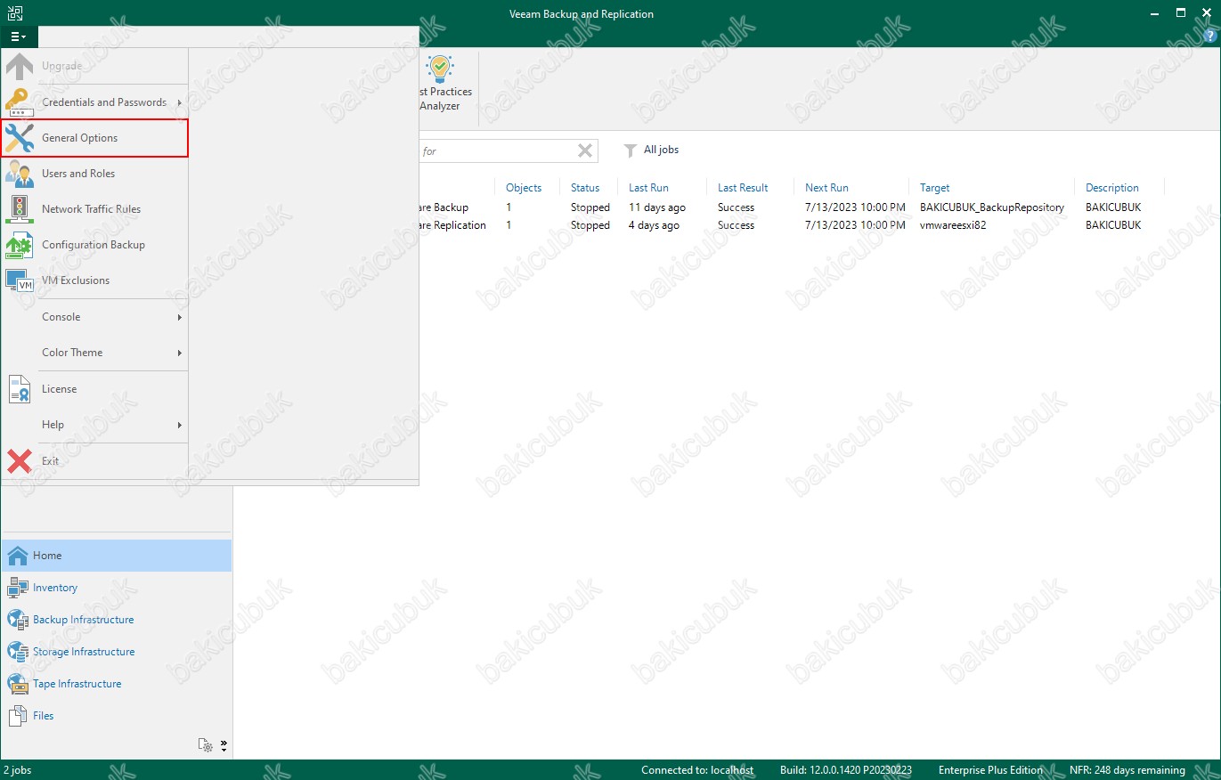Image resolution: width=1221 pixels, height=780 pixels.
Task: Open the Color Theme menu entry
Action: point(94,353)
